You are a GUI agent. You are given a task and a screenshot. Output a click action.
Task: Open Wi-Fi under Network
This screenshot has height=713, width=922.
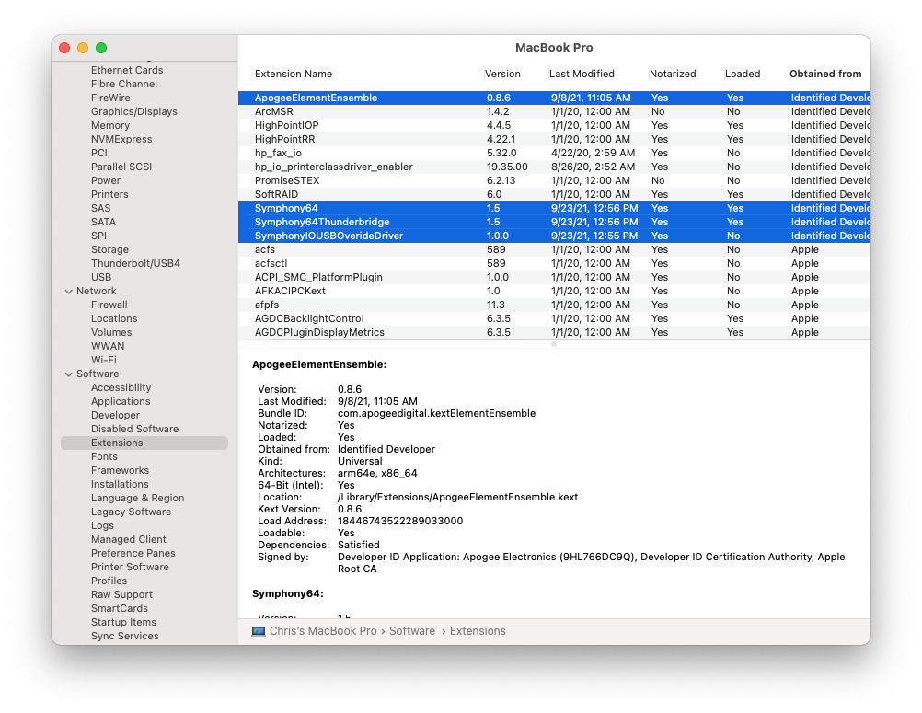pyautogui.click(x=103, y=361)
